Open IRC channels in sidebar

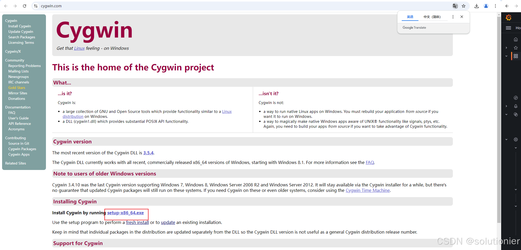[19, 82]
